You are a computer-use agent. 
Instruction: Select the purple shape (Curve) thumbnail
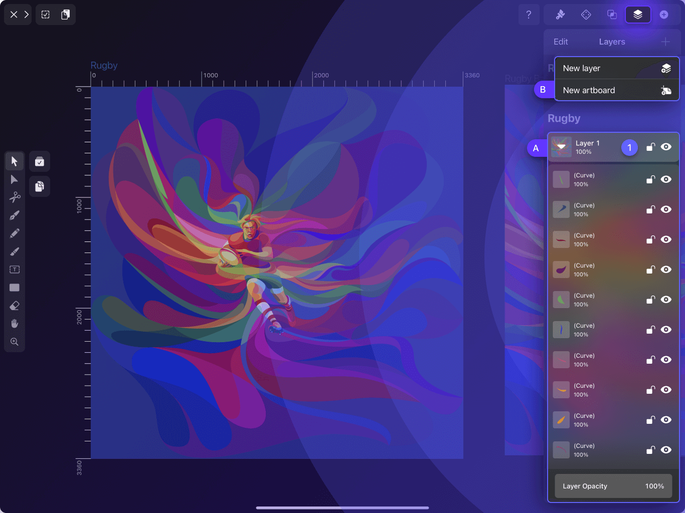(x=561, y=270)
